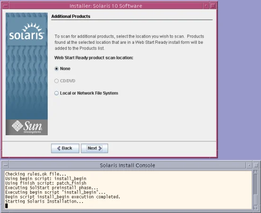Click the 'Web Start Ready product scan location:' label
Image resolution: width=261 pixels, height=213 pixels.
pyautogui.click(x=94, y=57)
